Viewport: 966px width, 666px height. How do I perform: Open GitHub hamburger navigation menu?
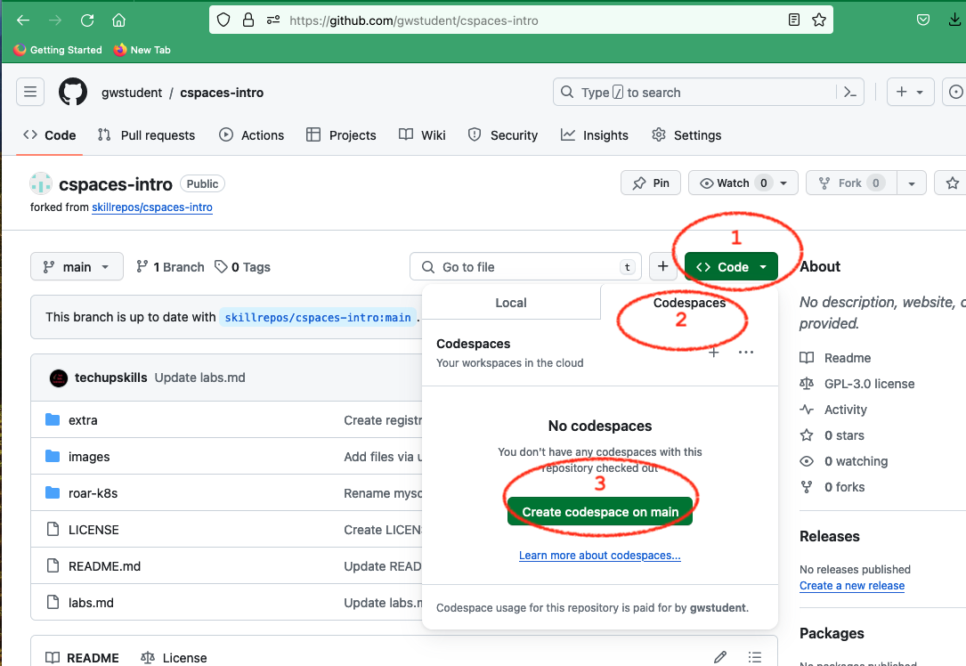tap(30, 93)
